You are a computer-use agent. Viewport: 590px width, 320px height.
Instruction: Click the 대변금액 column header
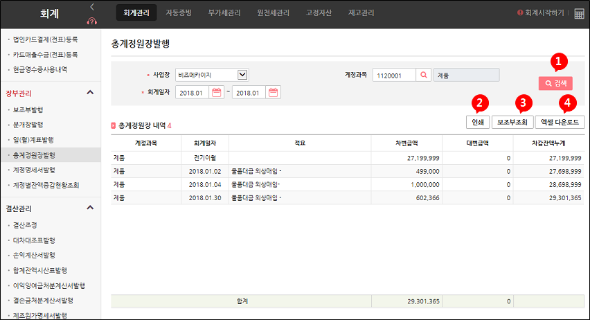[478, 143]
